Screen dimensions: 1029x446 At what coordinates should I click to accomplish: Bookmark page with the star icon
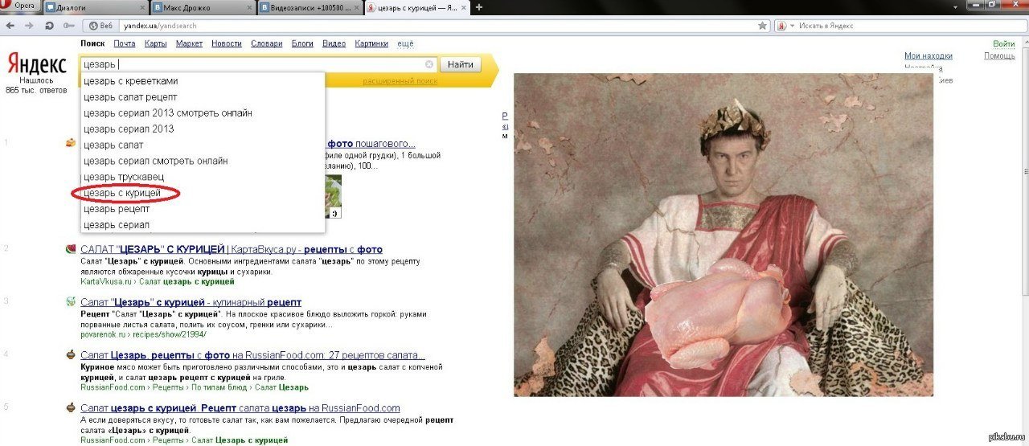762,26
